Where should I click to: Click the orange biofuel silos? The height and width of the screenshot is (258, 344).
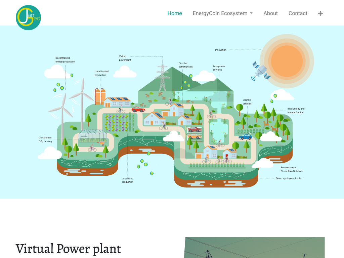click(x=100, y=96)
